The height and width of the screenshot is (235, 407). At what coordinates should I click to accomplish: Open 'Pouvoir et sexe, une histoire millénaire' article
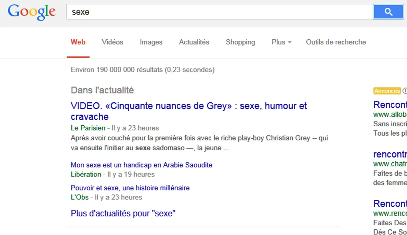130,188
